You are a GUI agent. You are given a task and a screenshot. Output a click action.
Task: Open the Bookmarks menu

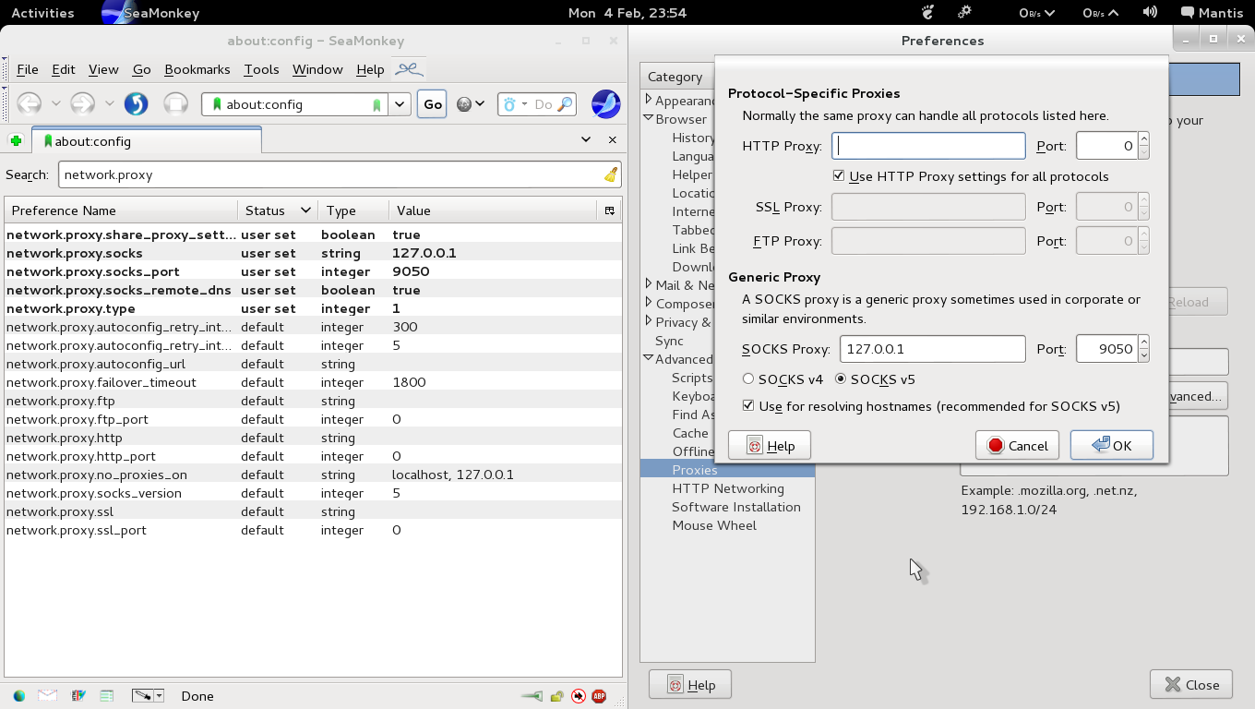[197, 69]
